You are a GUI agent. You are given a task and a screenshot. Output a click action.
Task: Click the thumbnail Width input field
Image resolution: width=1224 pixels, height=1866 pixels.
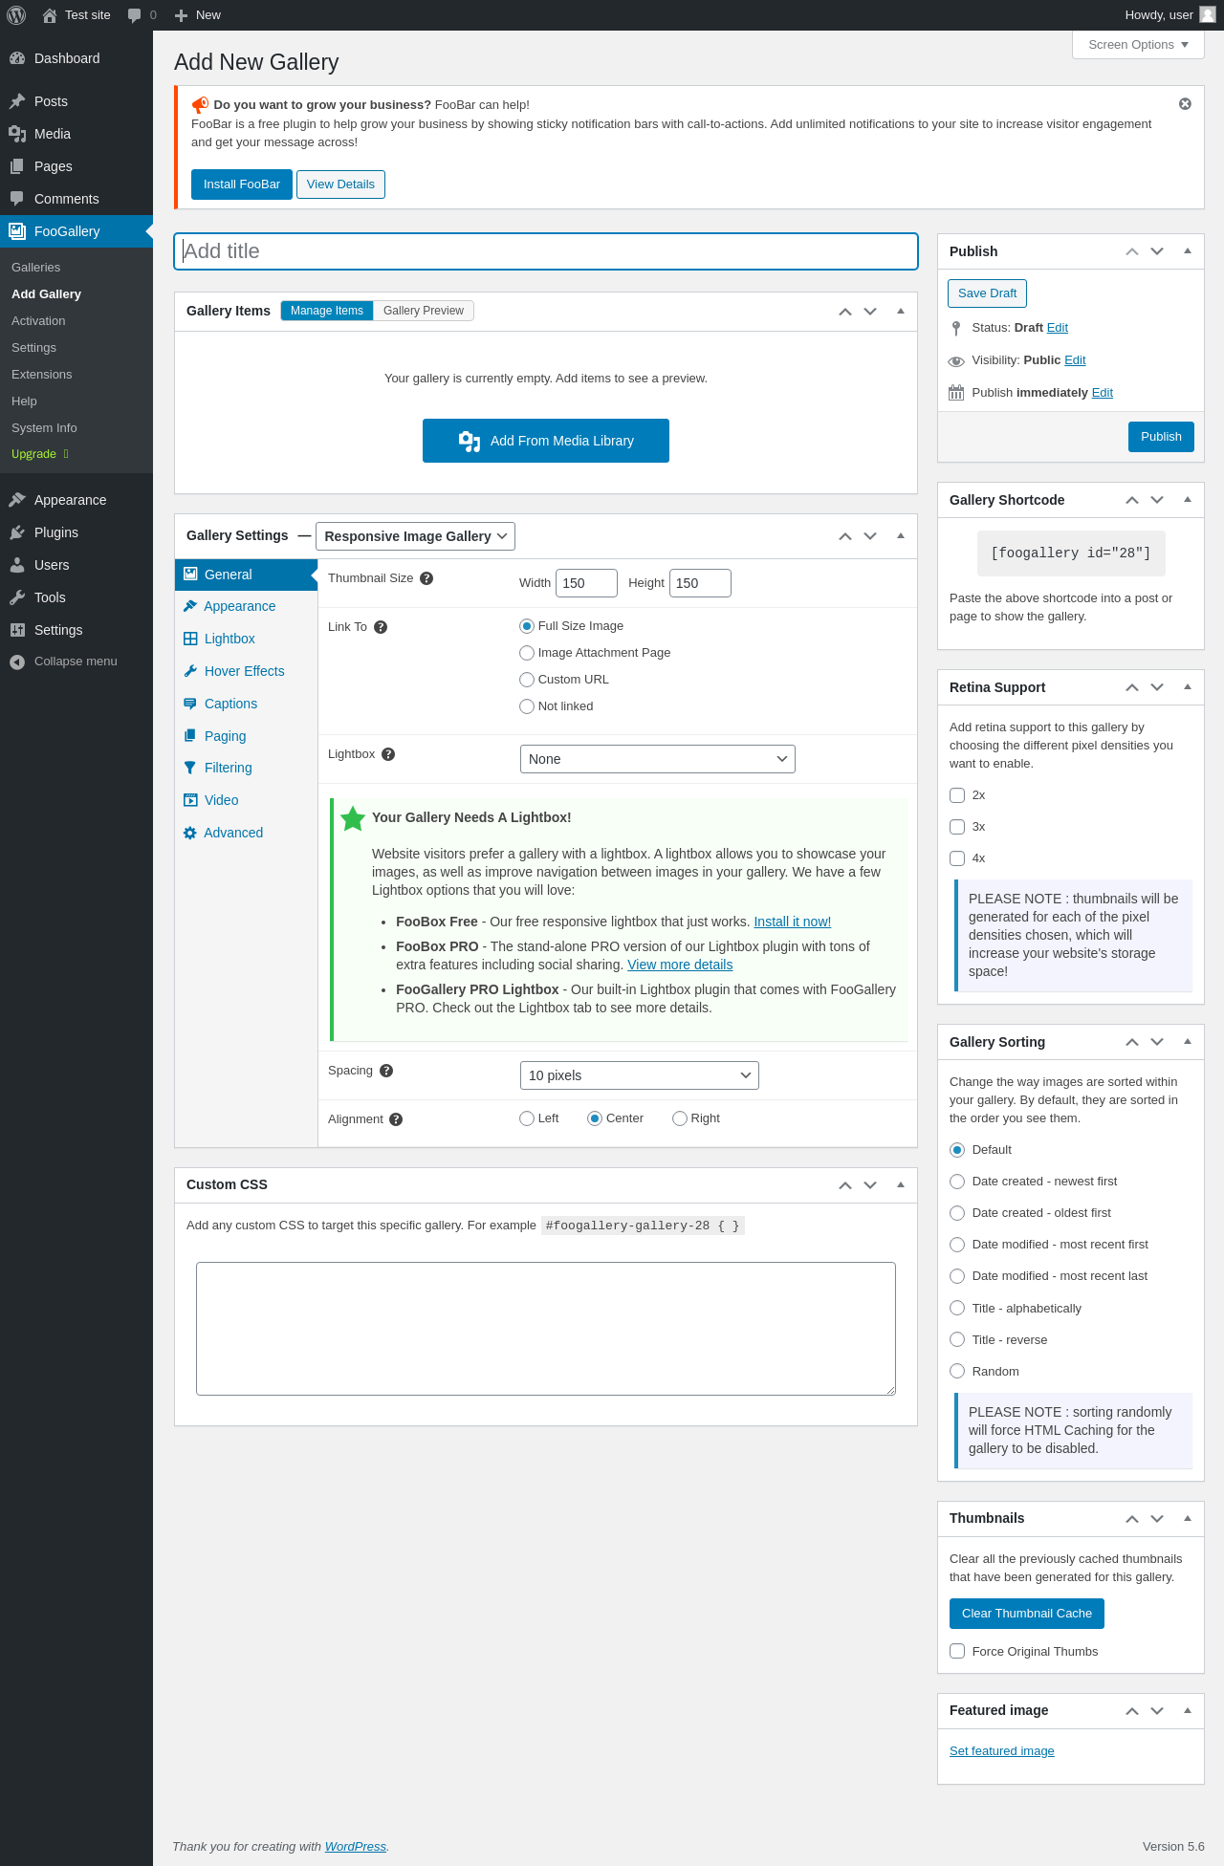586,583
